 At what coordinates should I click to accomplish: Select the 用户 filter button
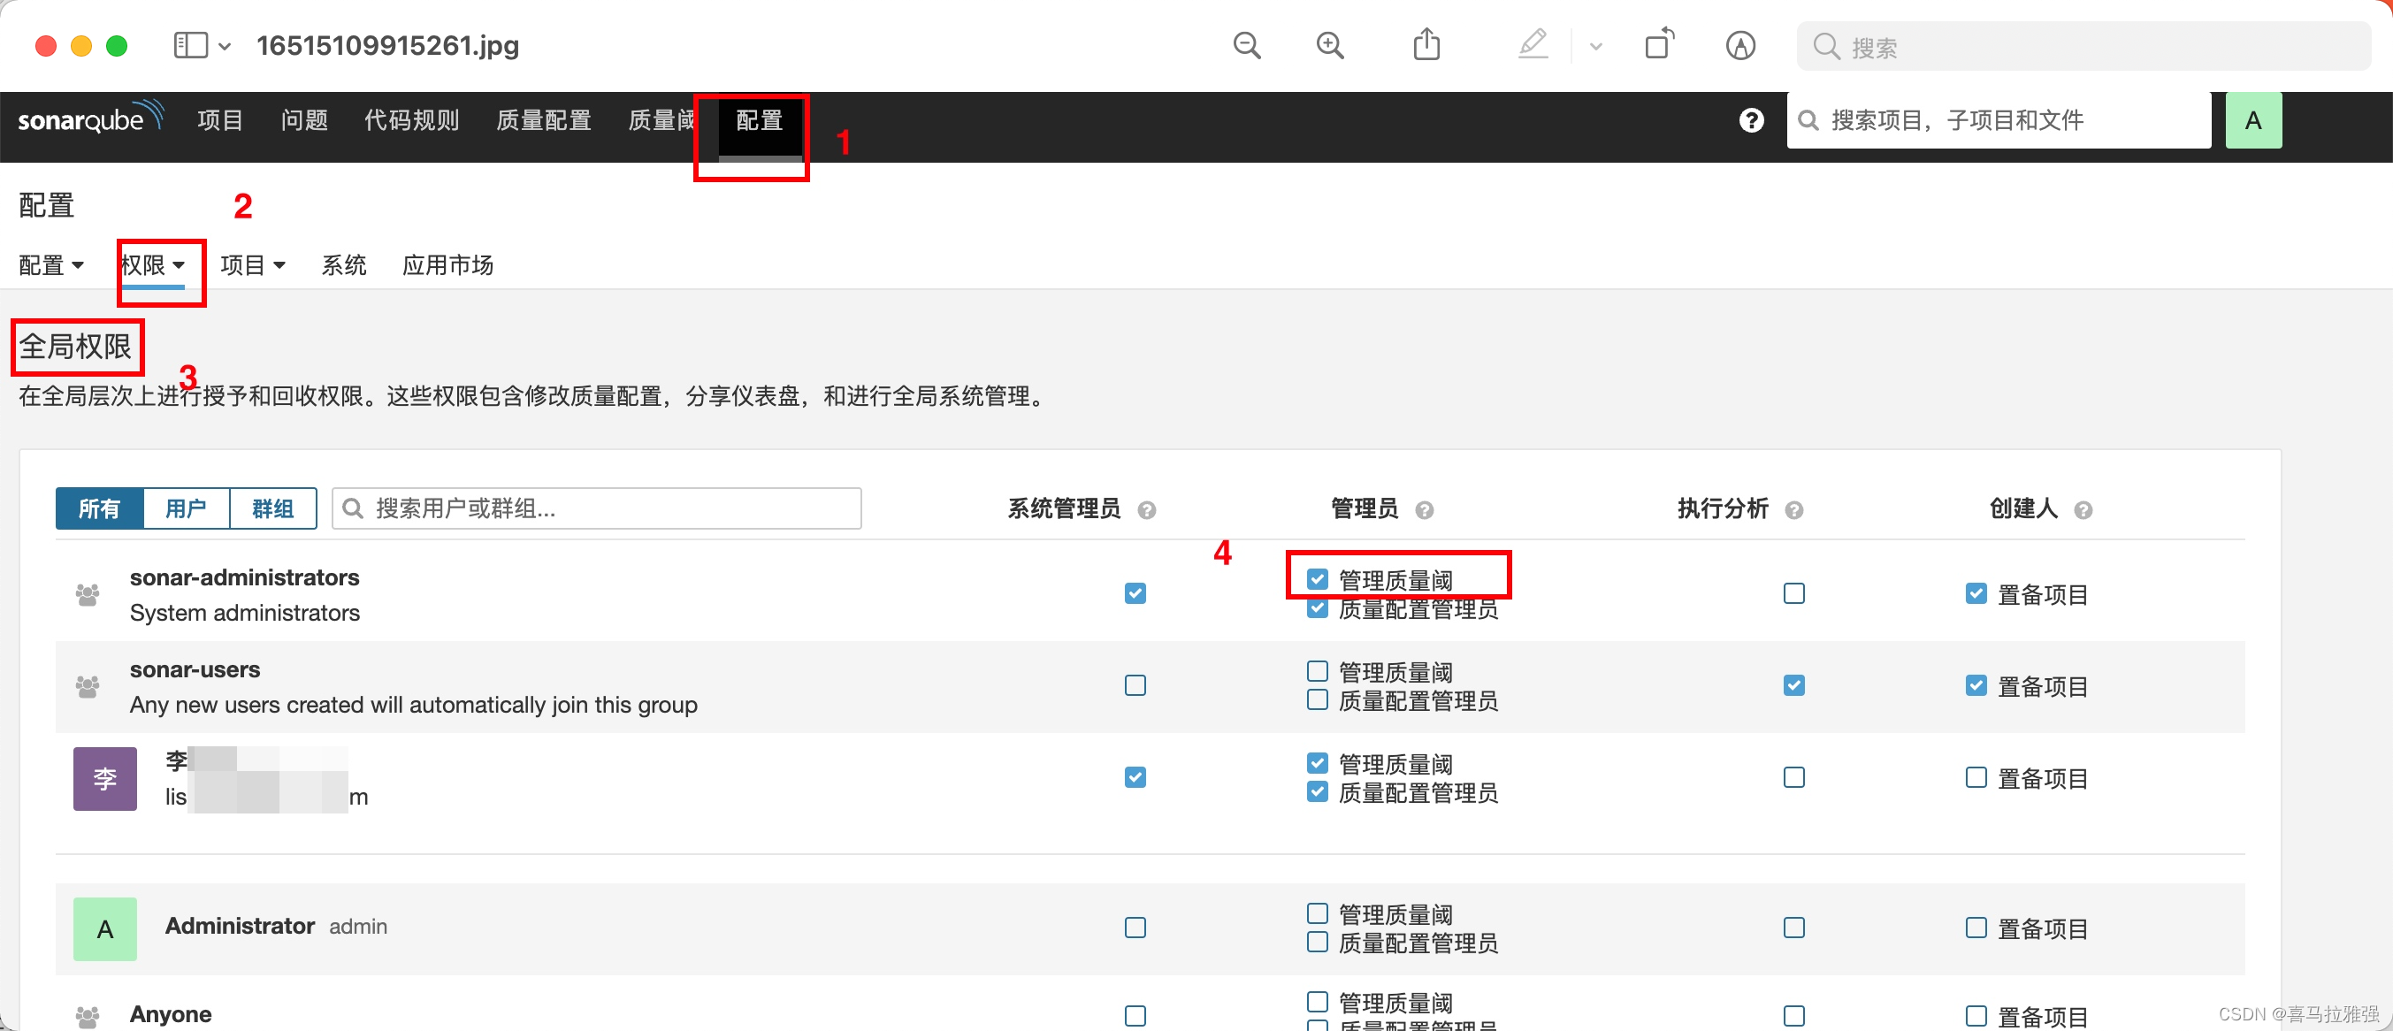point(186,509)
